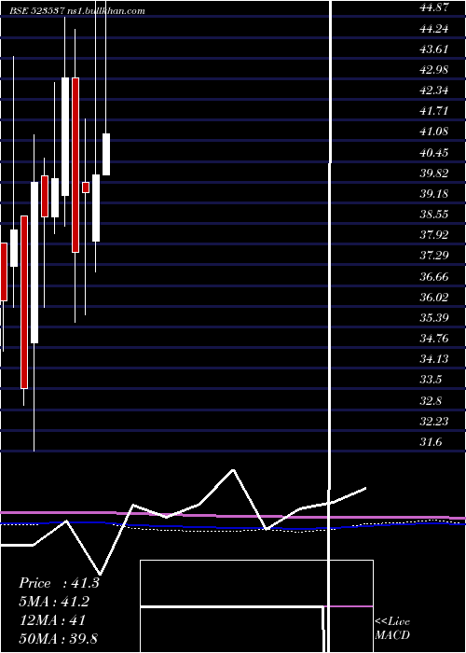This screenshot has height=653, width=466.
Task: Click the <<Live MACD label
Action: (x=392, y=629)
